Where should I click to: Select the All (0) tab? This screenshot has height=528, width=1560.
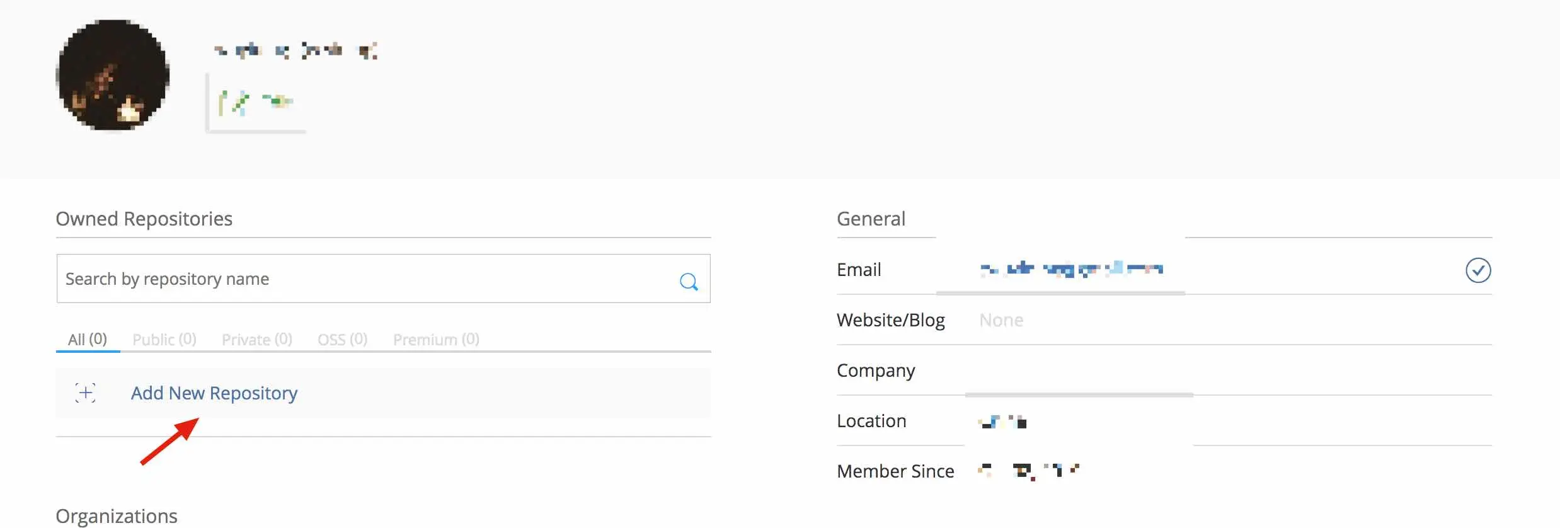coord(88,339)
